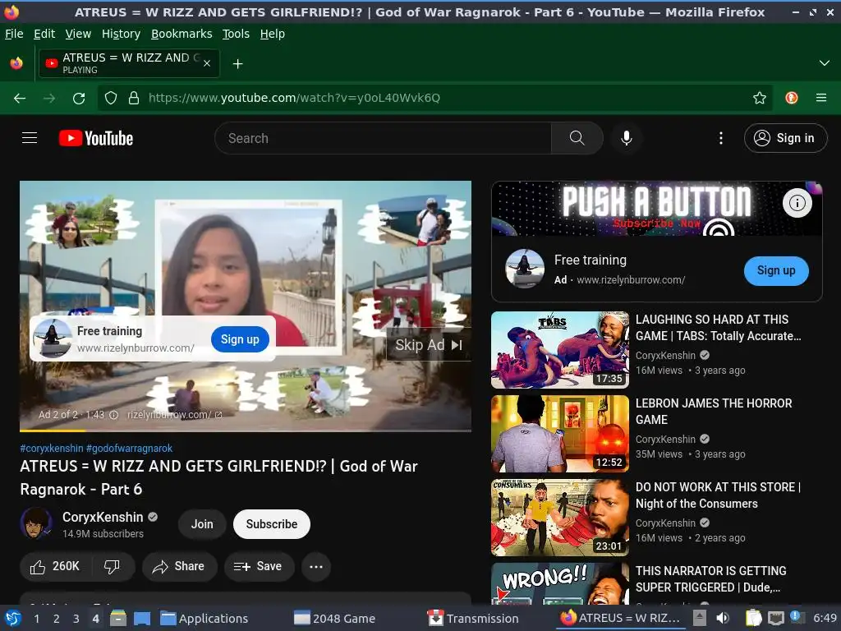The height and width of the screenshot is (631, 841).
Task: Open the Tools menu
Action: click(x=236, y=34)
